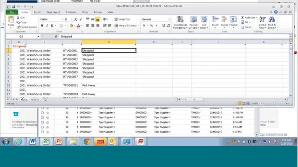Image resolution: width=298 pixels, height=167 pixels.
Task: Expand the Name Box dropdown arrow
Action: pyautogui.click(x=38, y=37)
